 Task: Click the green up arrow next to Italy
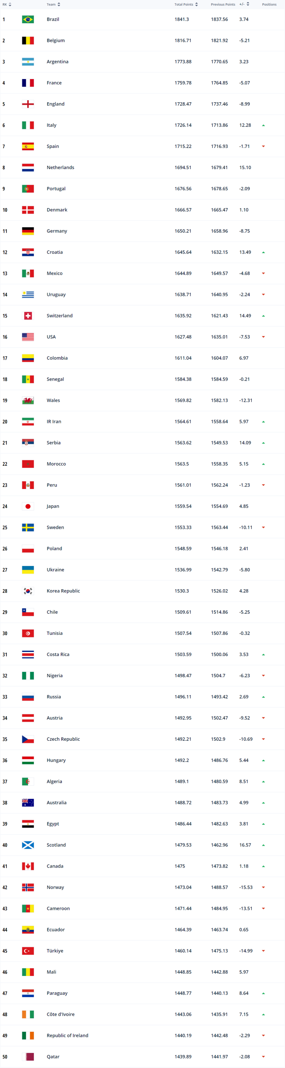click(x=263, y=125)
